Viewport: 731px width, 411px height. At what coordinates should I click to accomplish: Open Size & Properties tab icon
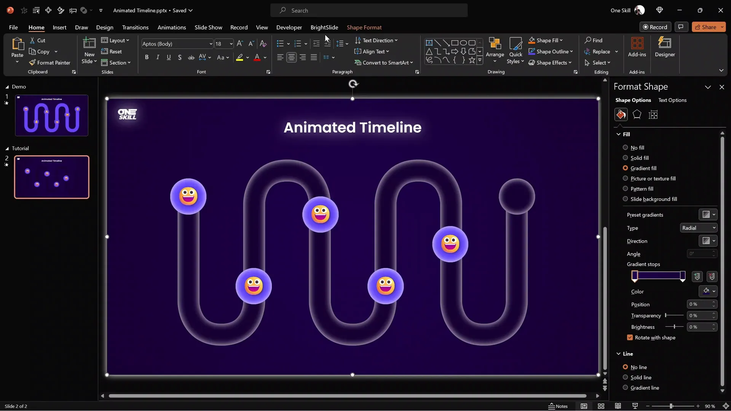pos(653,115)
